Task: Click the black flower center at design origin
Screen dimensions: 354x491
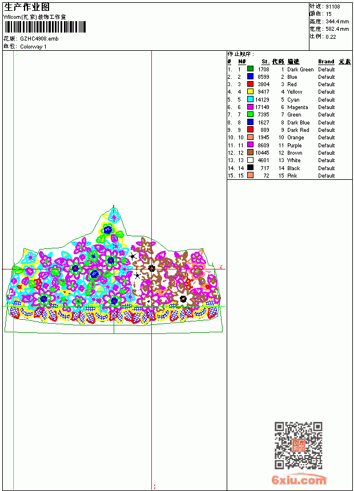Action: [152, 268]
